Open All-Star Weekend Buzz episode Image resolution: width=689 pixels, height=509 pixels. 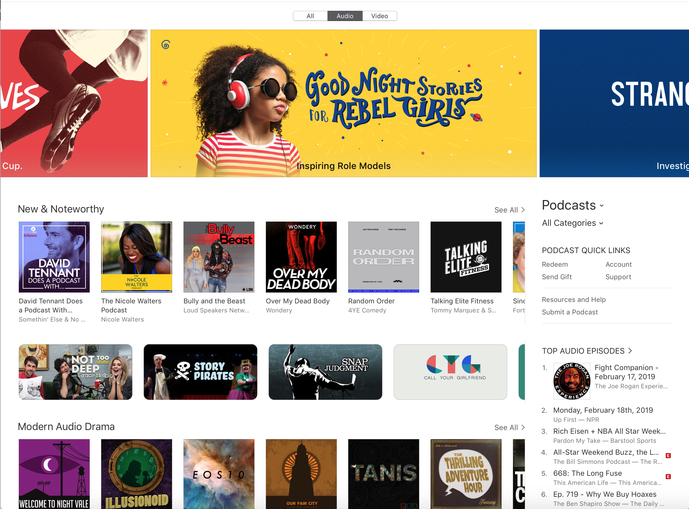click(606, 452)
